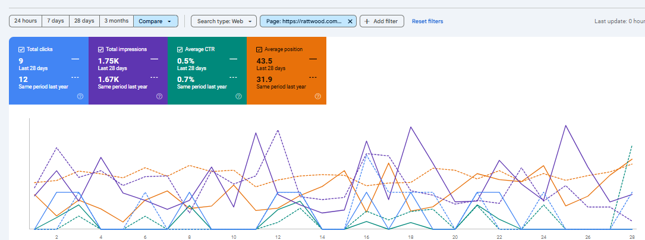Viewport: 645px width, 240px height.
Task: Disable the Average position checkbox
Action: (x=259, y=49)
